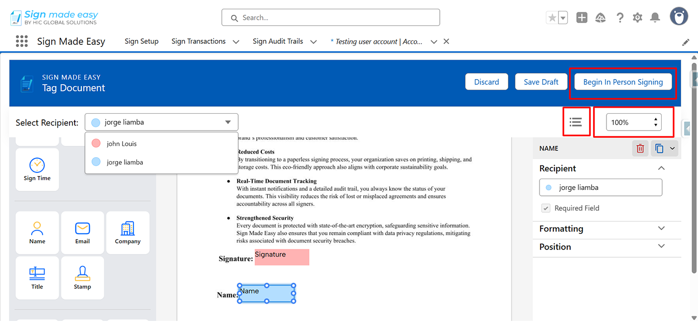Toggle the Required Field checkbox
This screenshot has width=698, height=325.
pos(546,208)
